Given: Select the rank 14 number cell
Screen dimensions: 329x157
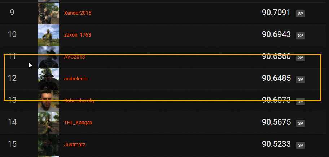Looking at the screenshot, I should coord(12,122).
